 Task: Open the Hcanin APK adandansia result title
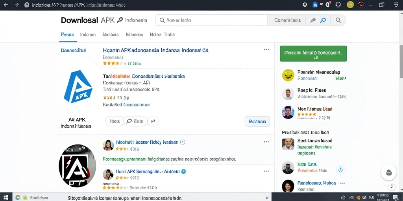click(x=155, y=50)
